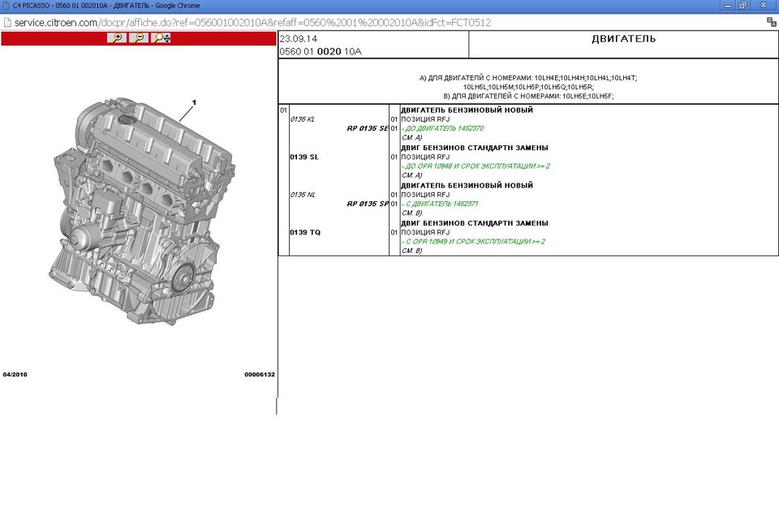
Task: Click the 'ДВИГАТЕЛЬ' page heading
Action: tap(624, 39)
